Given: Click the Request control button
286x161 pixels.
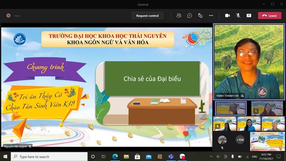Looking at the screenshot, I should (147, 15).
